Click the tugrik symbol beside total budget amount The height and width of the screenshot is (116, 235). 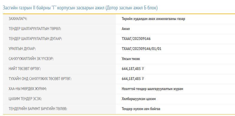click(x=143, y=69)
